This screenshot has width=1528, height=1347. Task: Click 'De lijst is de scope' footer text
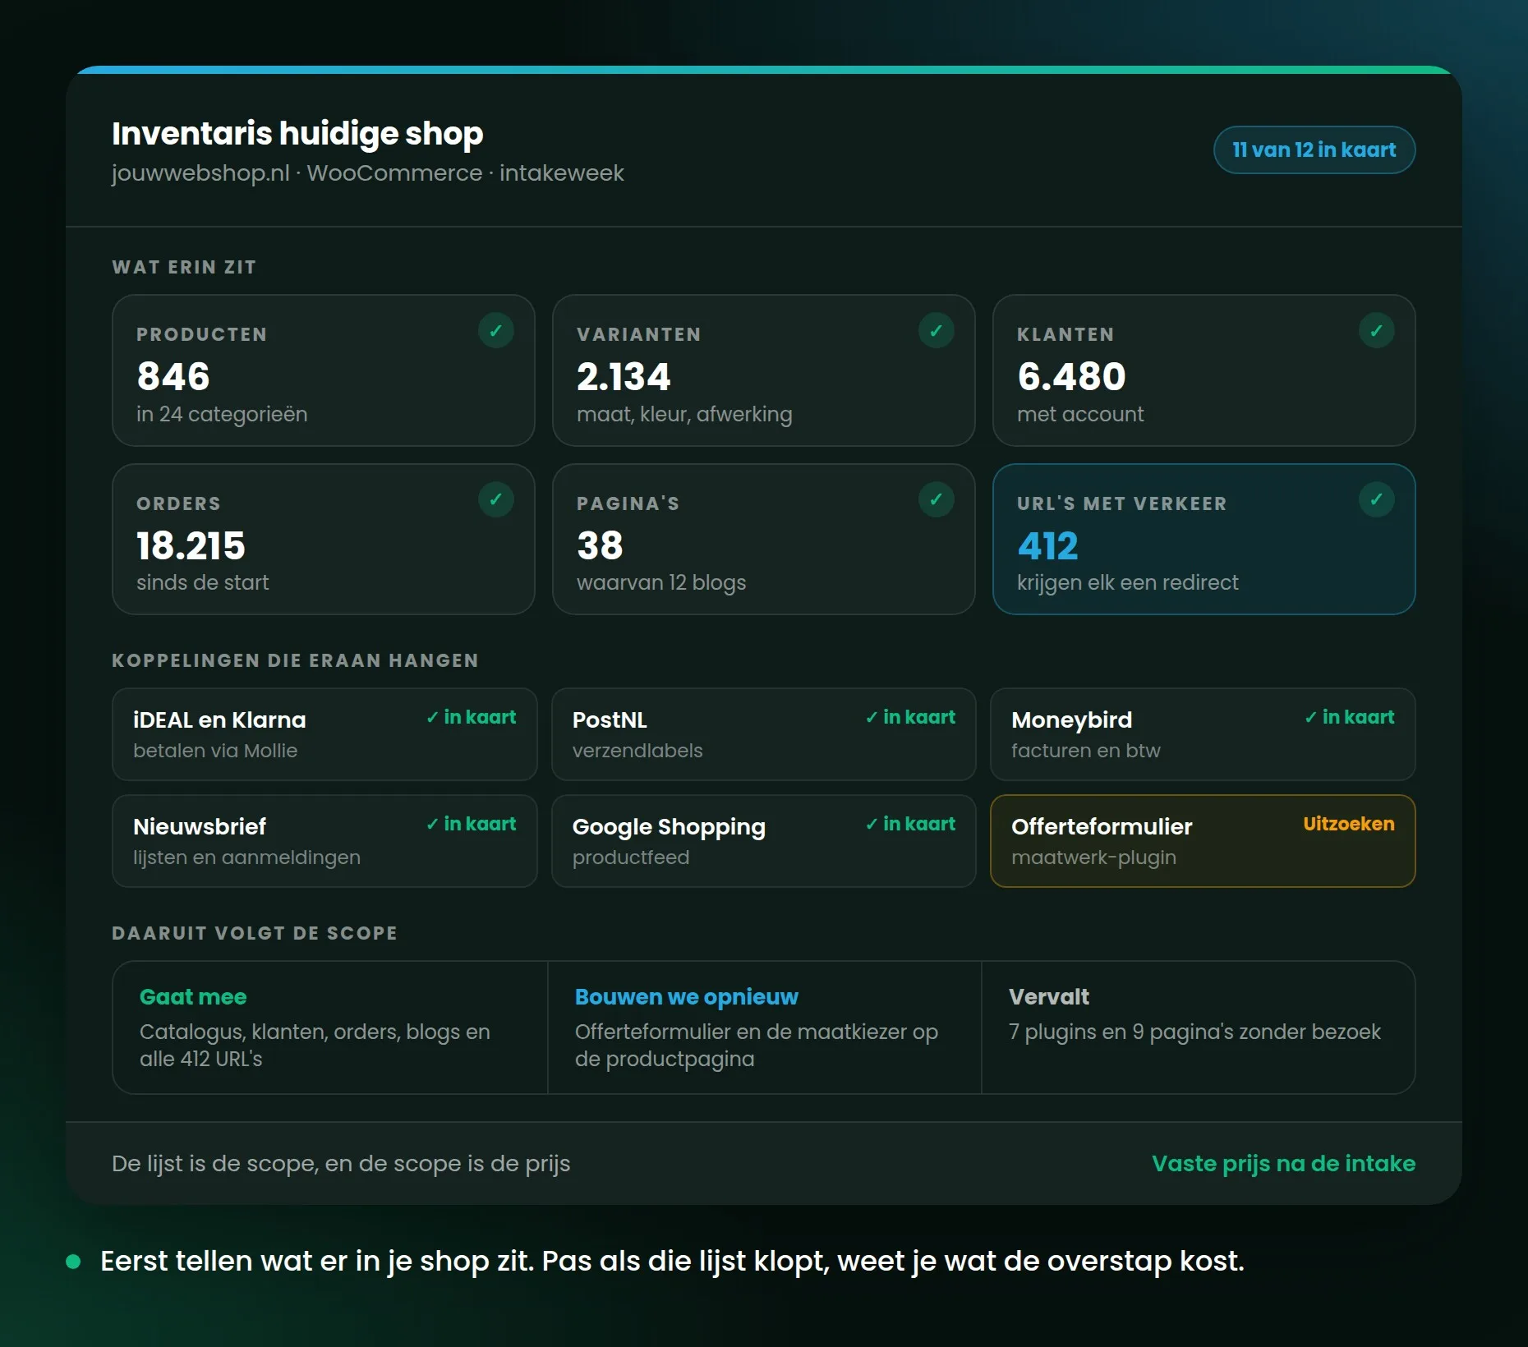click(341, 1163)
